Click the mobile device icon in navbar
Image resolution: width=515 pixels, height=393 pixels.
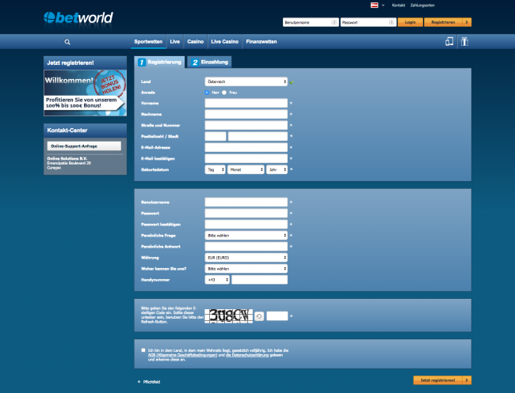[x=448, y=42]
